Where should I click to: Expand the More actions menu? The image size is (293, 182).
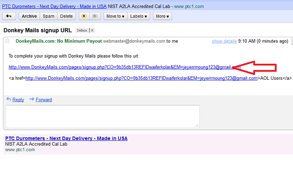tap(162, 16)
